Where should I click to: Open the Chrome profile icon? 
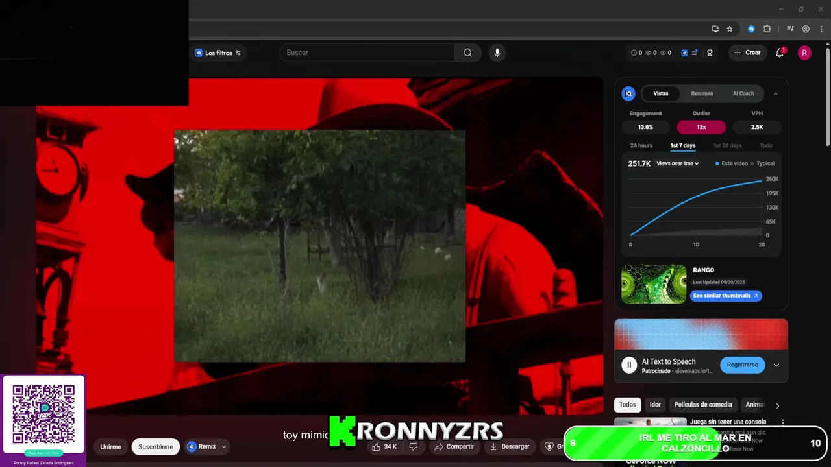point(806,29)
